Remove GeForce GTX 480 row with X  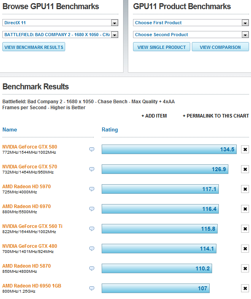[x=245, y=249]
